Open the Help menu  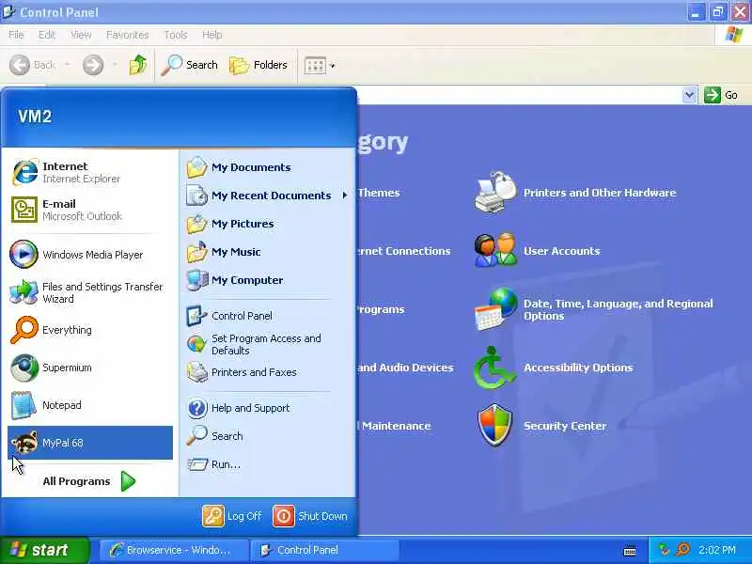212,35
